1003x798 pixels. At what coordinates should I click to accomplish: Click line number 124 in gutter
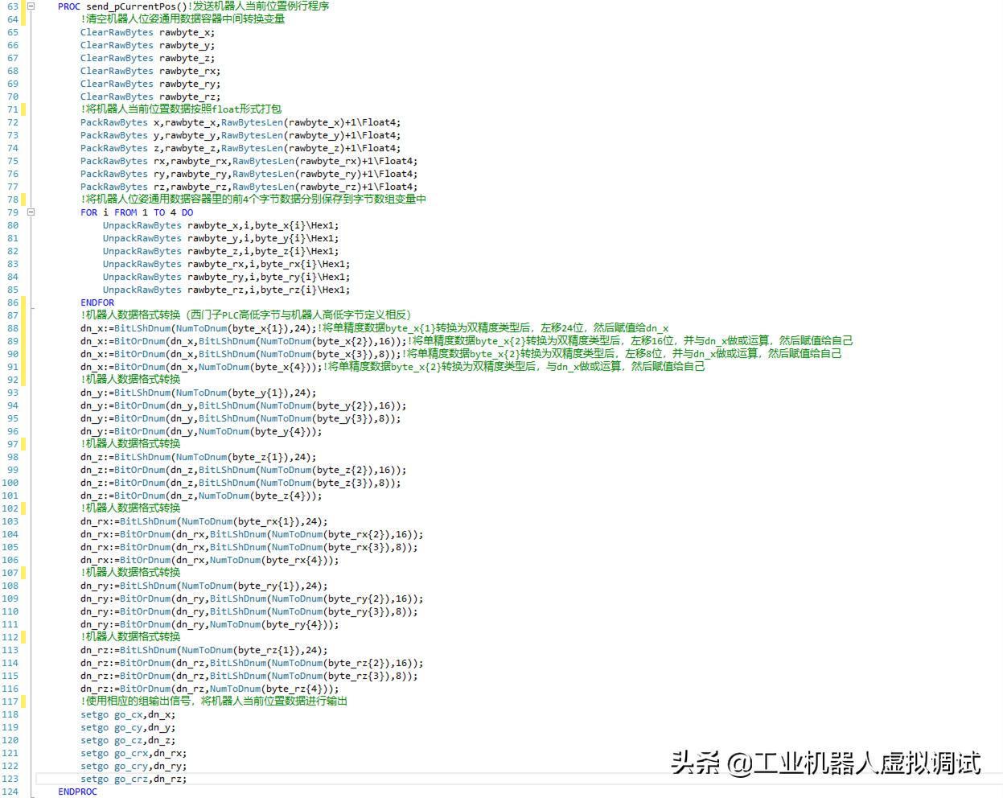(10, 792)
